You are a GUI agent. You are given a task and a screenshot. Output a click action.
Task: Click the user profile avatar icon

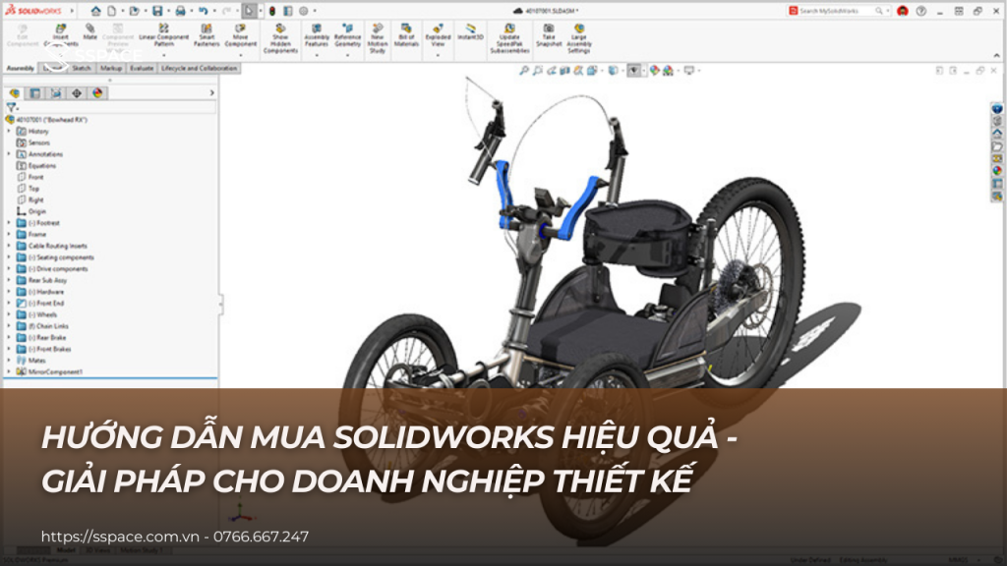pos(903,11)
